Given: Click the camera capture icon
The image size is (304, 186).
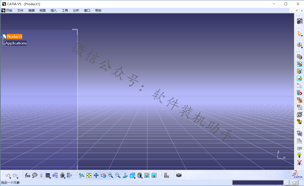Looking at the screenshot, I should [x=179, y=176].
